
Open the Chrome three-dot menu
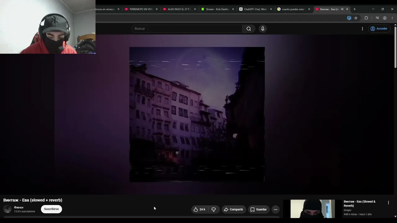click(392, 18)
